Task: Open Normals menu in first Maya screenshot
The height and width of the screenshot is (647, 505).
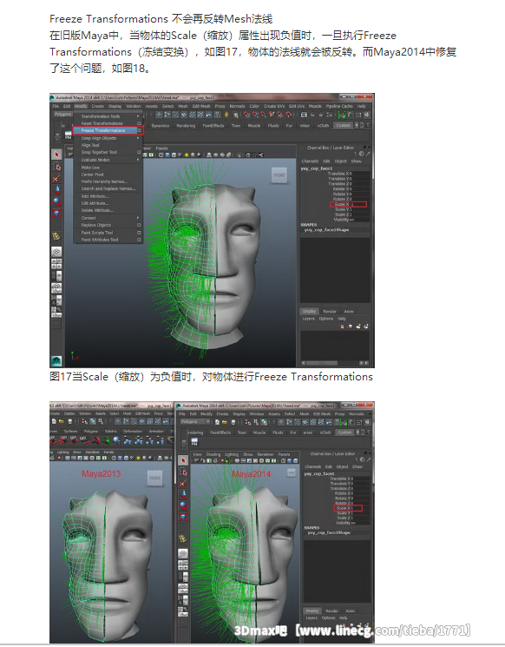Action: (237, 106)
